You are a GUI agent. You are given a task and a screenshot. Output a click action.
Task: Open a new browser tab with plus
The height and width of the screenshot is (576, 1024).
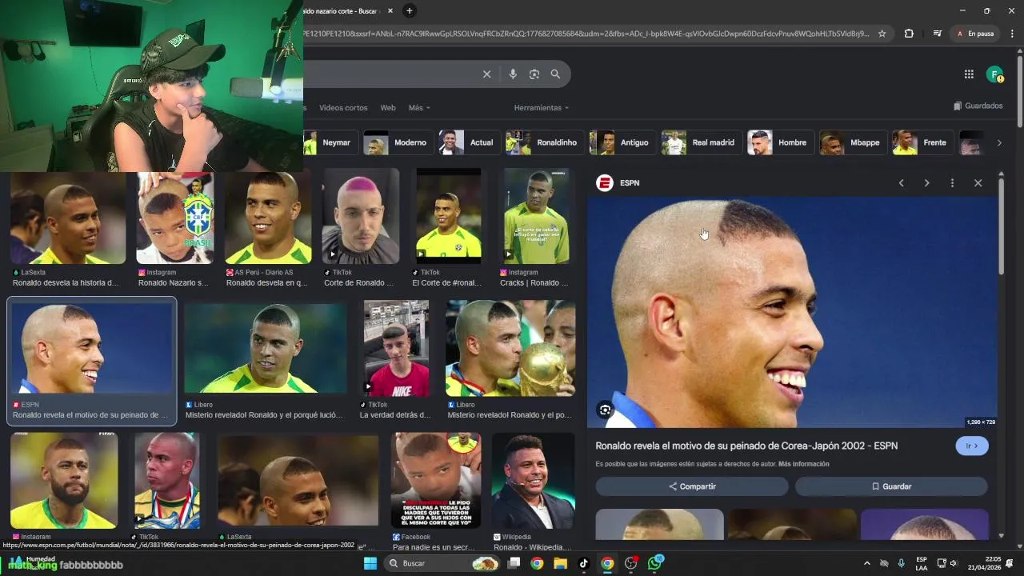(x=409, y=10)
